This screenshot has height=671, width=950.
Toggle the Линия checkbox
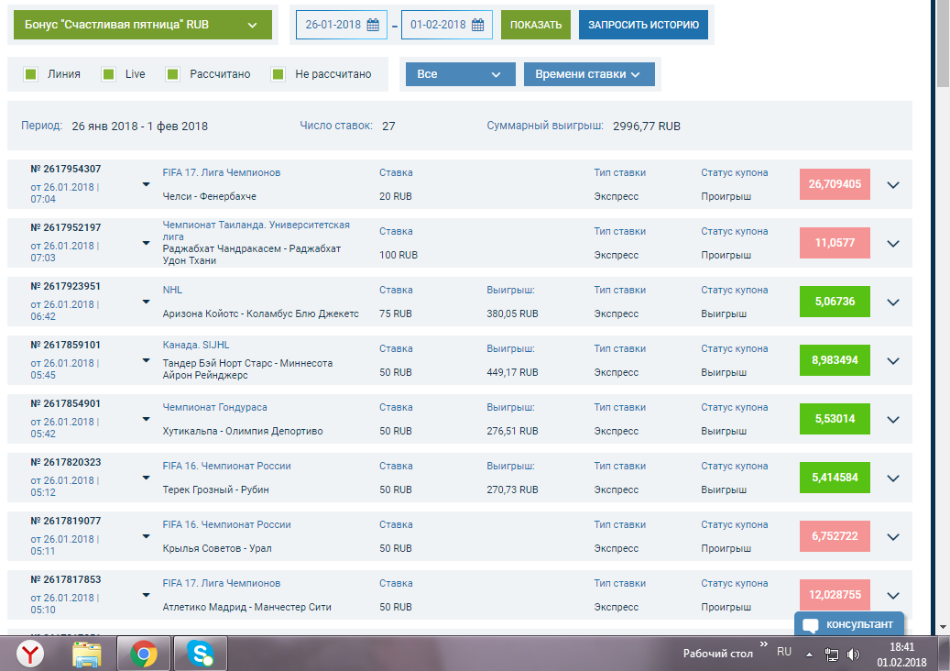(x=30, y=74)
